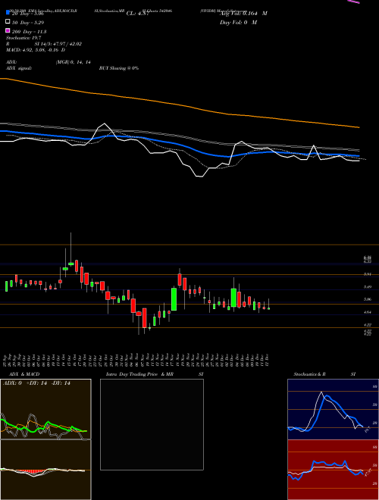The width and height of the screenshot is (379, 500).
Task: Click the 'Stochastics & R' panel heading
Action: click(x=310, y=374)
